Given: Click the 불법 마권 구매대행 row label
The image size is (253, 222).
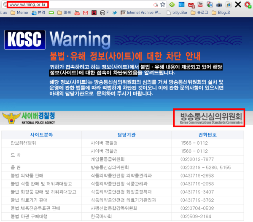Looking at the screenshot, I should pyautogui.click(x=29, y=217).
